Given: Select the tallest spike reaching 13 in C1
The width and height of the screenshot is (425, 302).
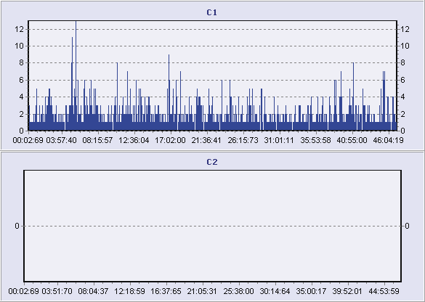Looking at the screenshot, I should coord(76,75).
